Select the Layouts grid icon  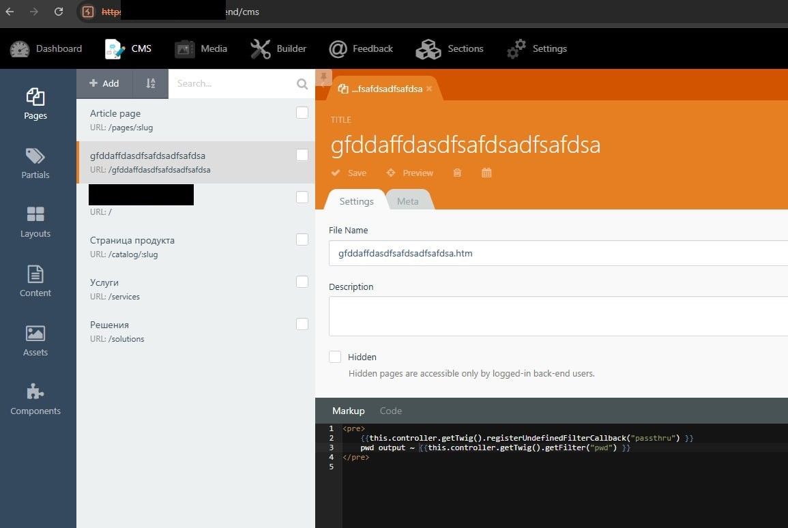[35, 214]
